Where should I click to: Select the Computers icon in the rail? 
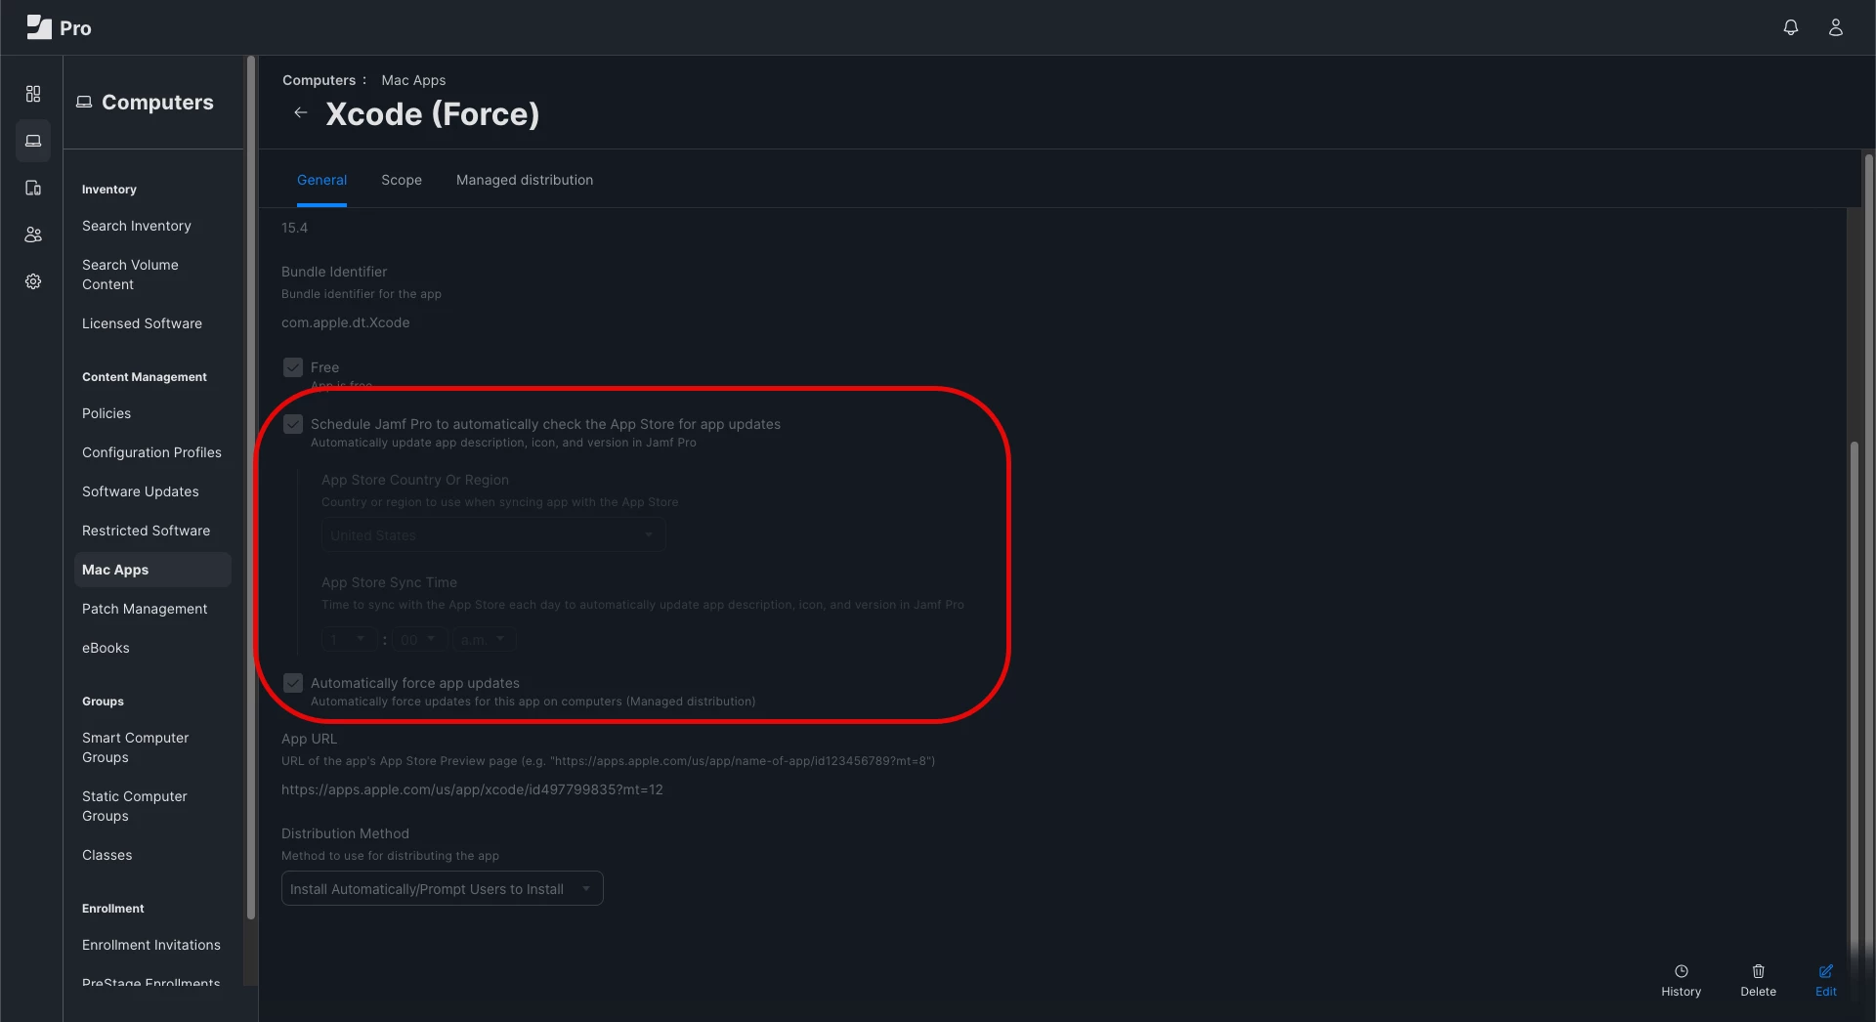[33, 141]
